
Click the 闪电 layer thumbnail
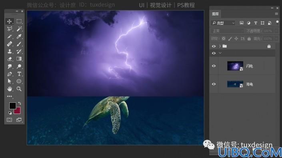click(x=235, y=66)
